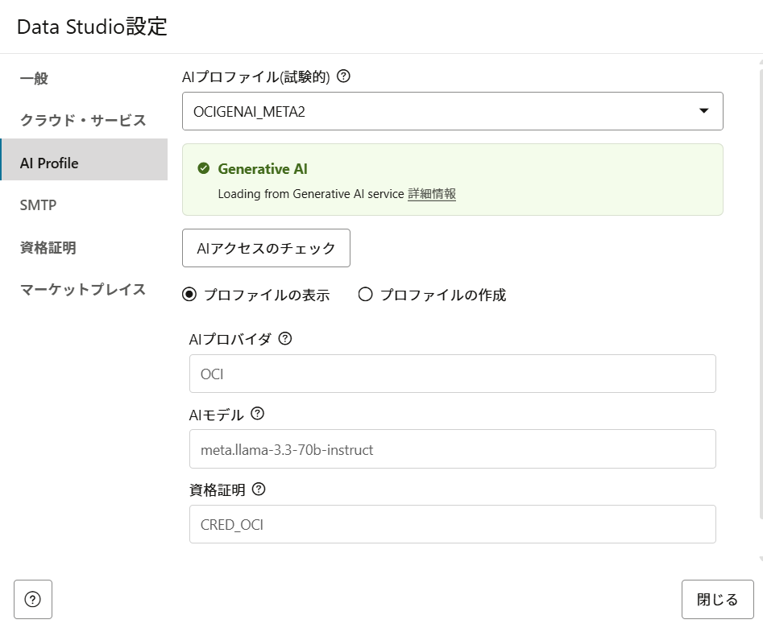Select the プロファイルの表示 radio button
This screenshot has width=763, height=628.
click(x=189, y=295)
